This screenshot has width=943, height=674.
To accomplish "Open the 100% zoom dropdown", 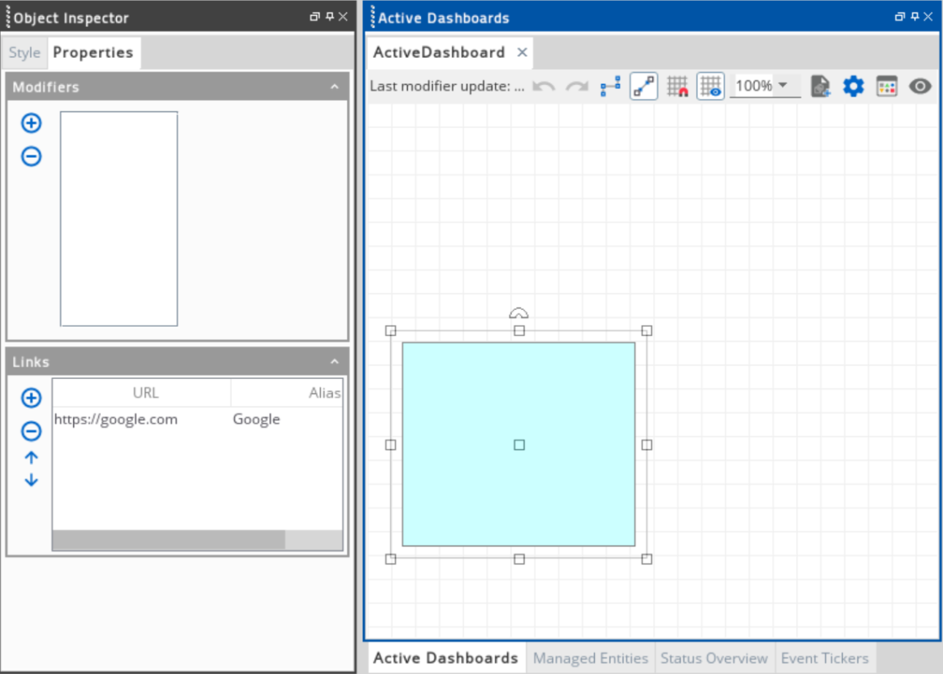I will pos(782,86).
